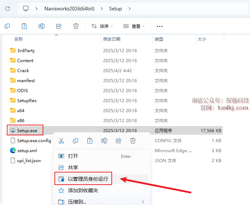Sort by 大小 column header
This screenshot has height=205, width=250.
point(202,39)
